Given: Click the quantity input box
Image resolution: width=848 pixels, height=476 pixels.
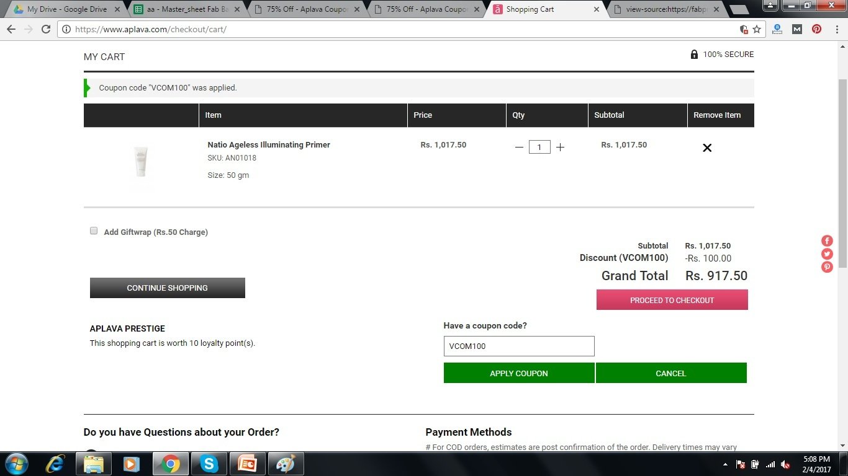Looking at the screenshot, I should point(539,148).
